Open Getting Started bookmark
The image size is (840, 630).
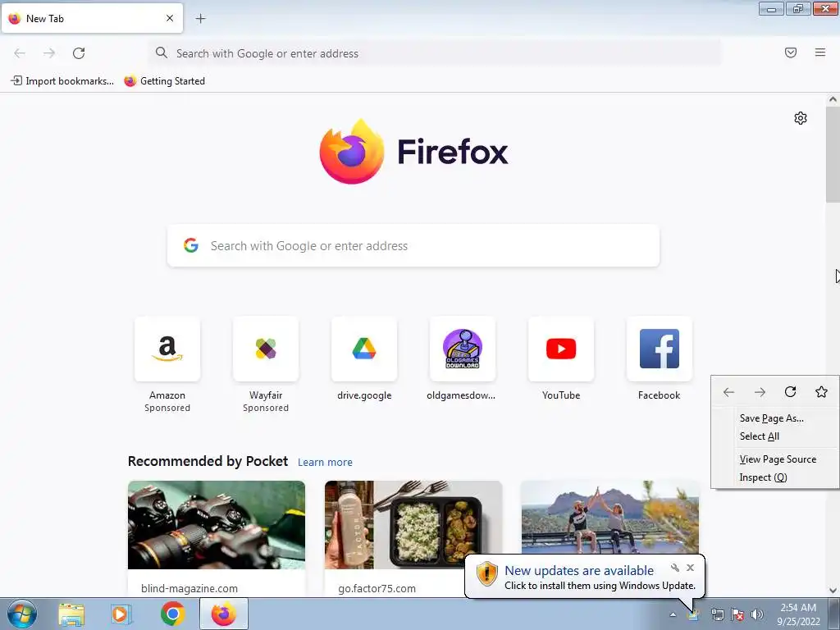coord(164,81)
